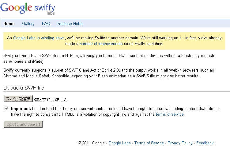
Task: View the Release Notes page
Action: coord(70,23)
